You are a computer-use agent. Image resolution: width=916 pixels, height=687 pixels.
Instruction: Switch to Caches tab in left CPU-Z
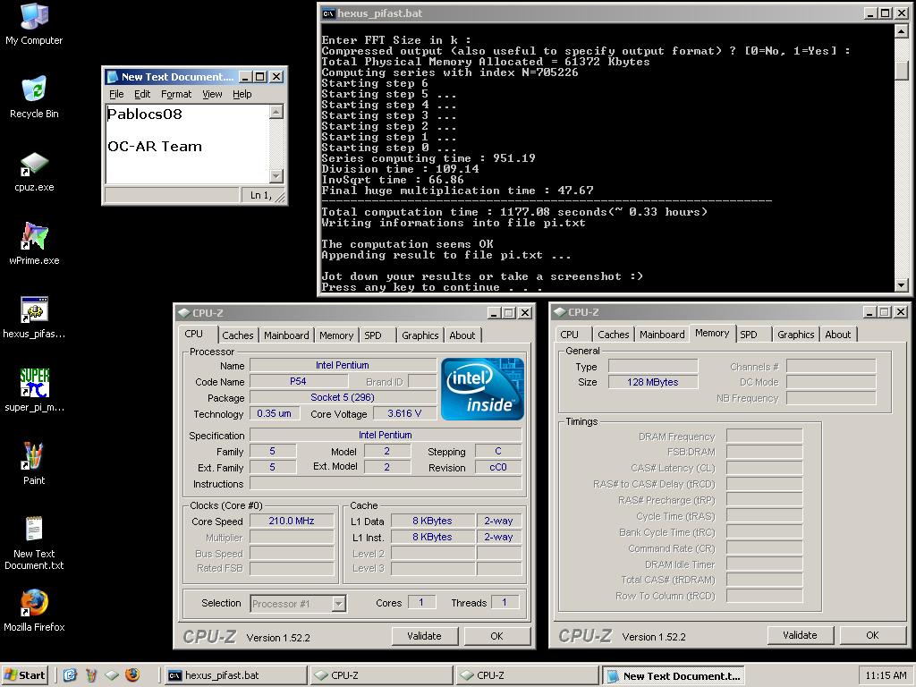click(238, 335)
